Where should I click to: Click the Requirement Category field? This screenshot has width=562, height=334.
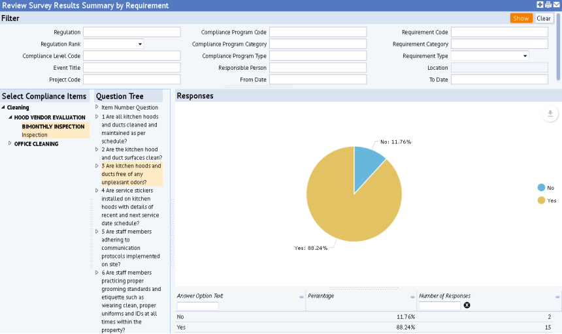point(499,44)
